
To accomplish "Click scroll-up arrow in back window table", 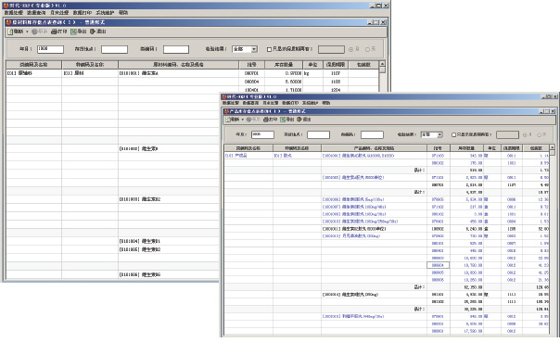I will pyautogui.click(x=382, y=64).
